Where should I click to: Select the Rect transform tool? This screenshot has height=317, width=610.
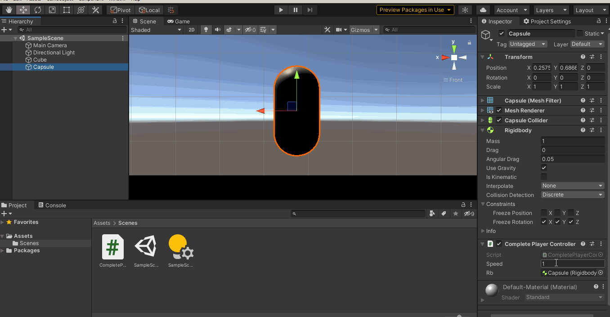tap(66, 10)
